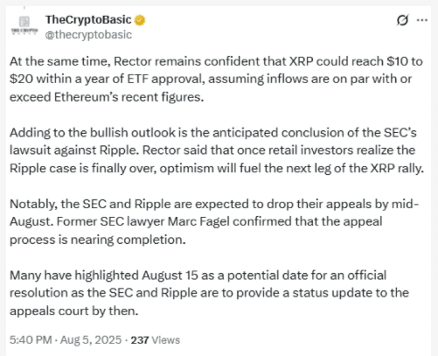438x356 pixels.
Task: Click the 'XRP rally' words ending second paragraph
Action: (x=397, y=169)
